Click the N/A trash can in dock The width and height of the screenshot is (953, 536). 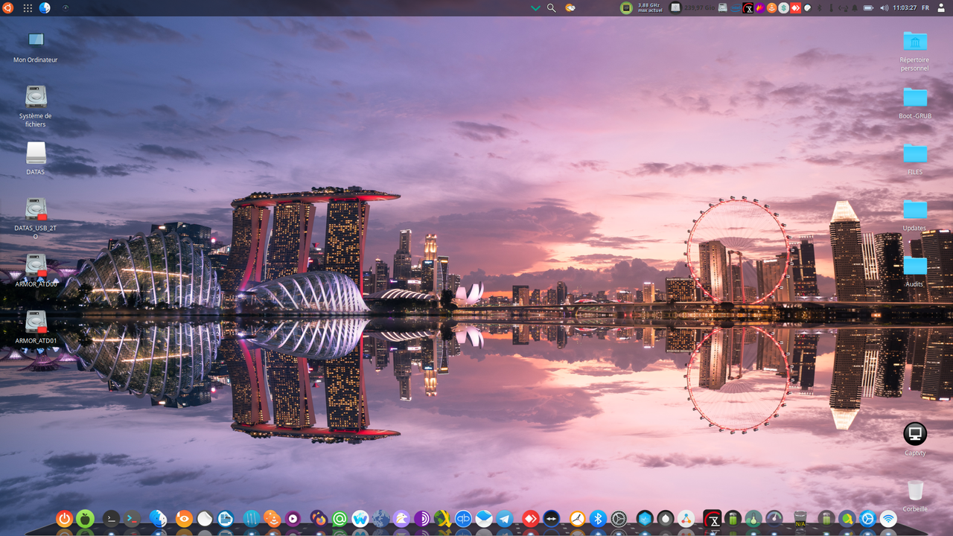tap(800, 519)
